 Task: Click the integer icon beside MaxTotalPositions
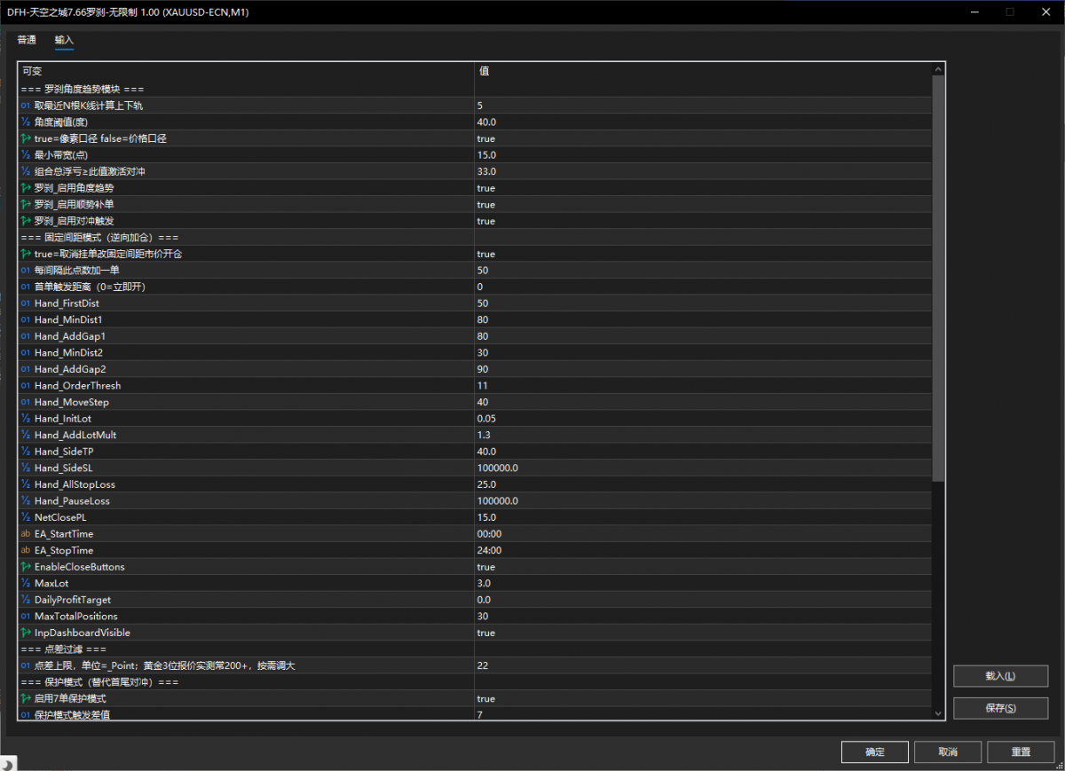[26, 617]
